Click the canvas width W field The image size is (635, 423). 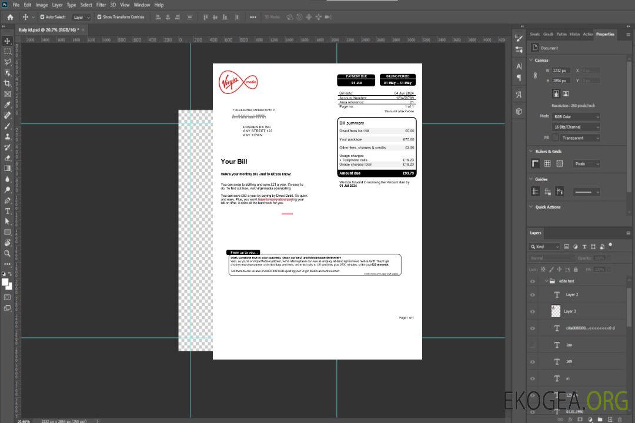pyautogui.click(x=561, y=70)
